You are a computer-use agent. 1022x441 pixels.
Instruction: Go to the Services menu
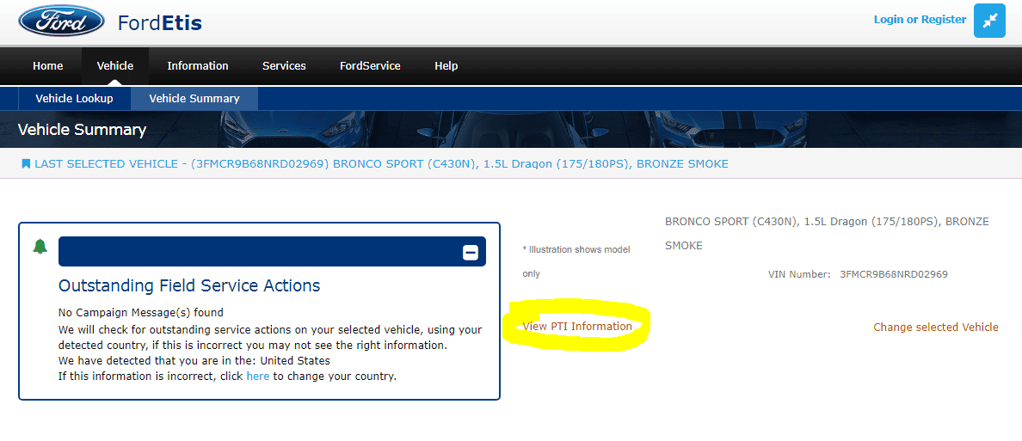coord(284,66)
